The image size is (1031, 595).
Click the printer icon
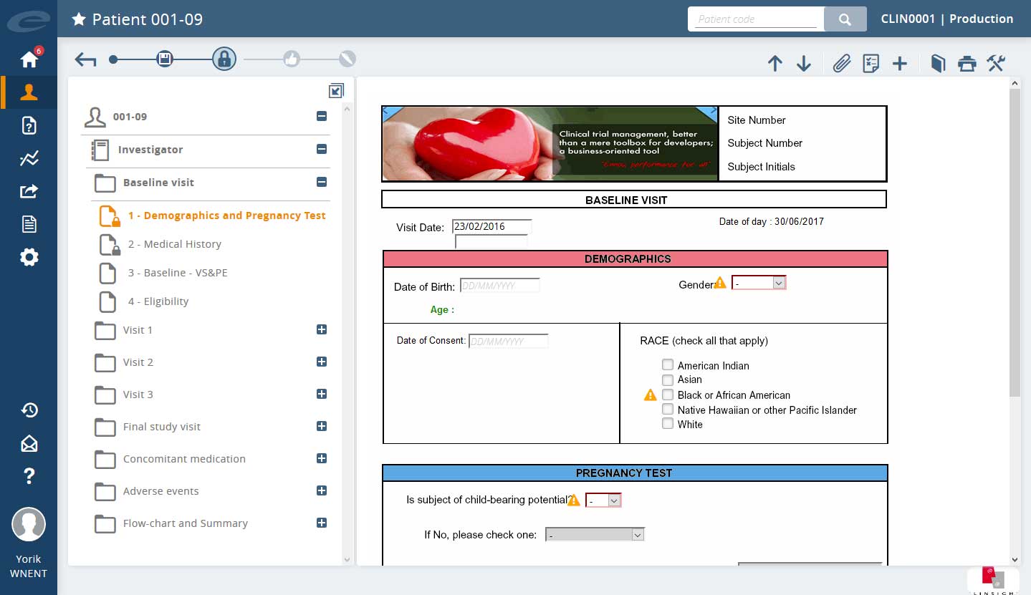tap(967, 64)
